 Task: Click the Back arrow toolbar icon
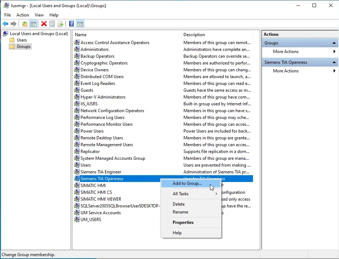[5, 24]
